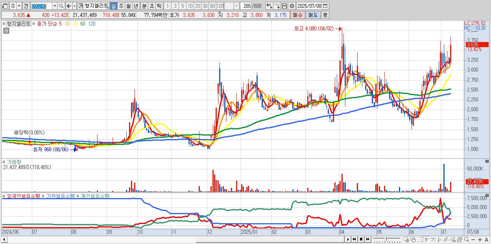Open the chart settings gear icon
491x244 pixels.
pos(292,6)
